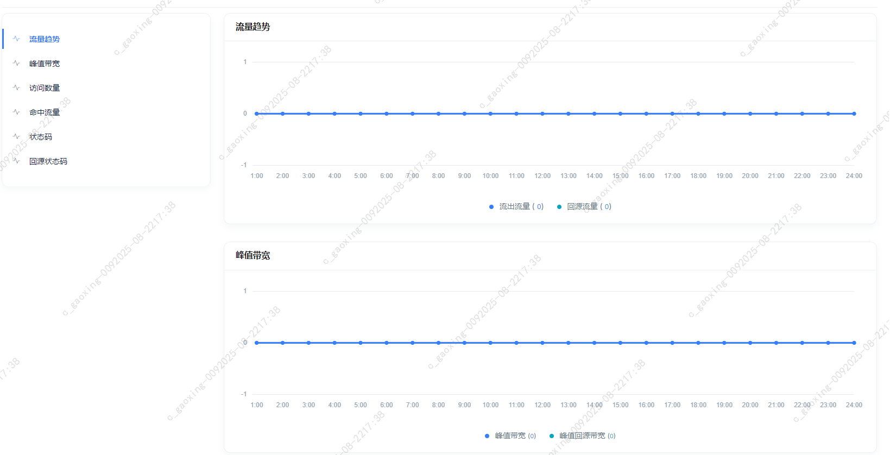Click the 峰值带宽 waveform icon in sidebar

point(16,63)
